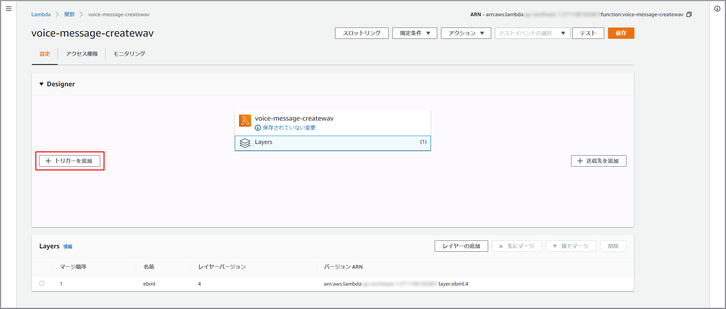Click the ebml layer name cell
This screenshot has width=726, height=309.
(149, 284)
